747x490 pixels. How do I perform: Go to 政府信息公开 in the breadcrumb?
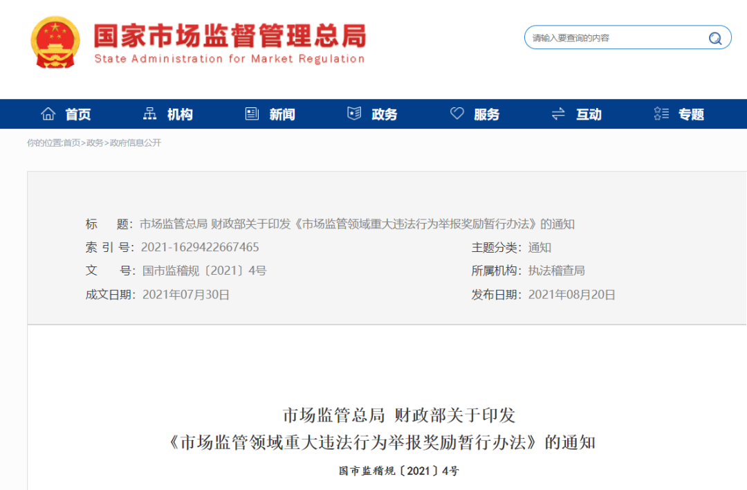(136, 143)
